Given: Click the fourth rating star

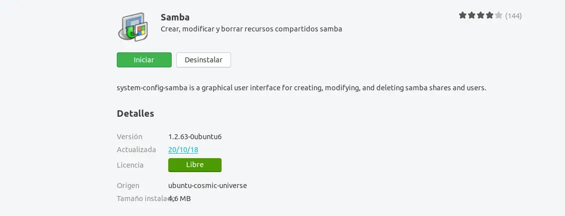Looking at the screenshot, I should (490, 15).
